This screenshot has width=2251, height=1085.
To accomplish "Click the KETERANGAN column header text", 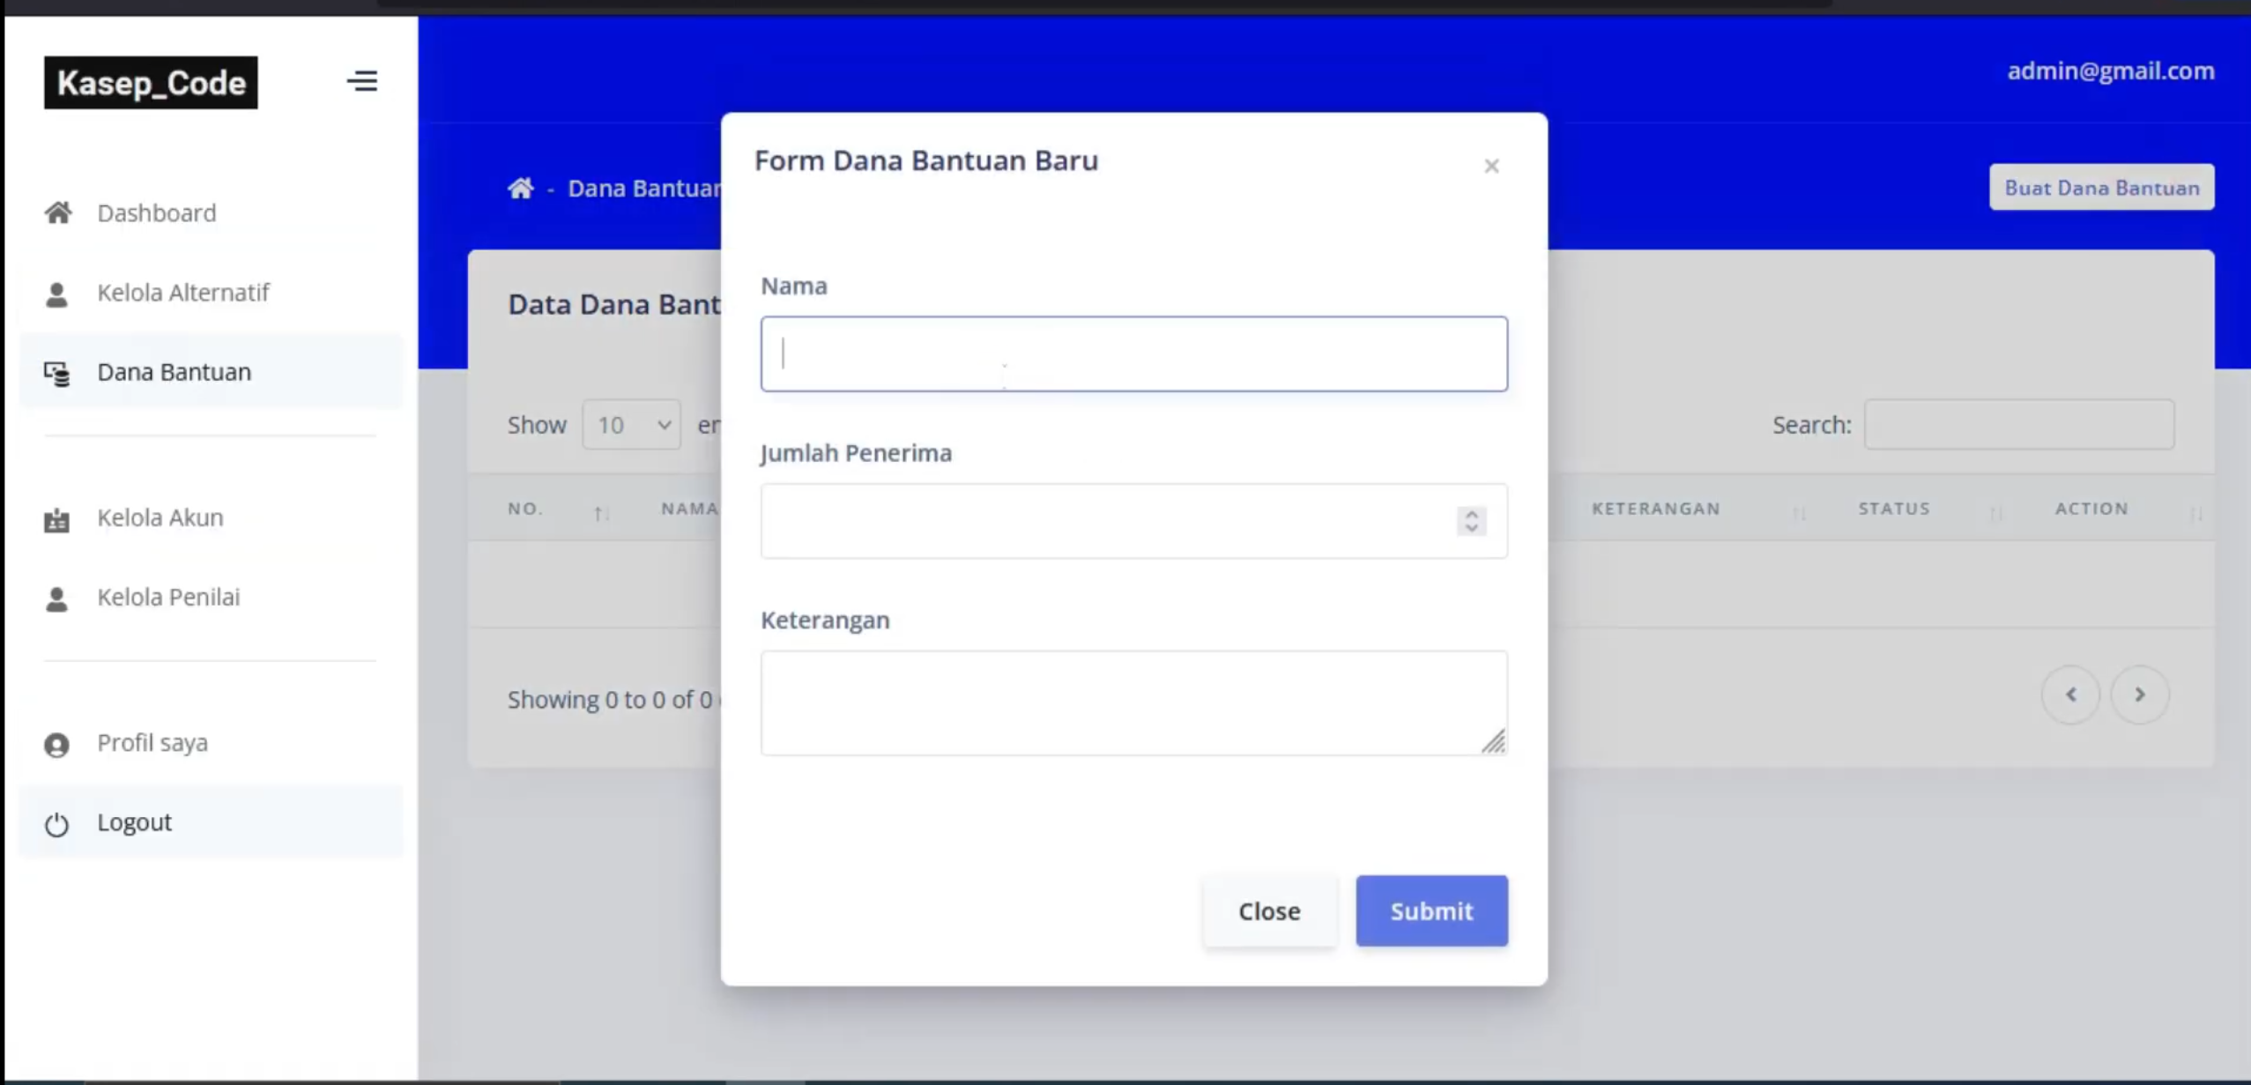I will pyautogui.click(x=1656, y=509).
